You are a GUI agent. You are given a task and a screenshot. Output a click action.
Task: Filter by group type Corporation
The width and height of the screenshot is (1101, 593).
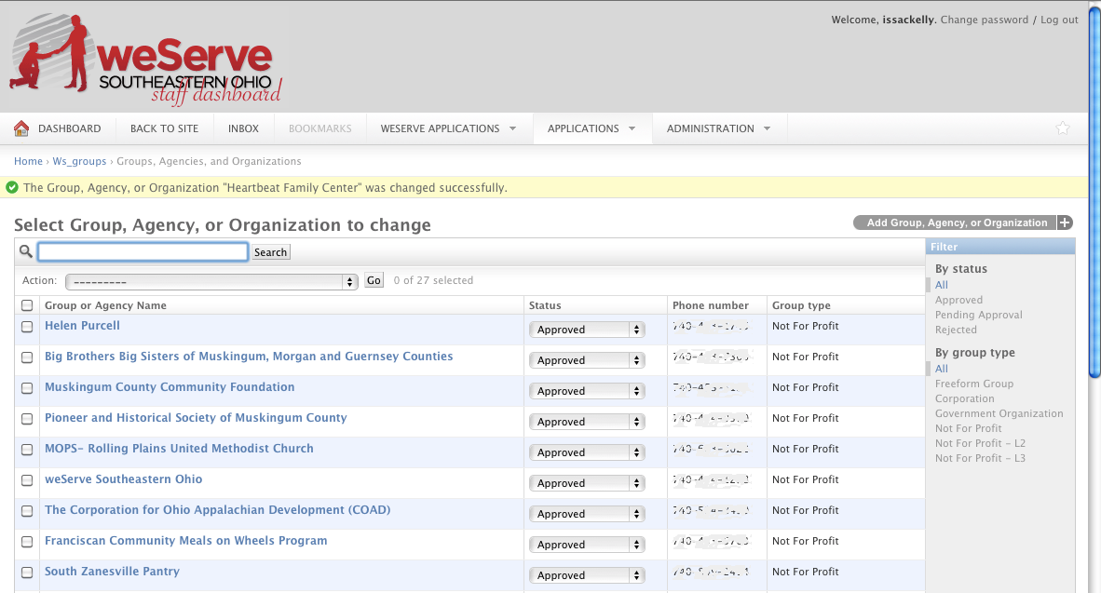click(964, 398)
